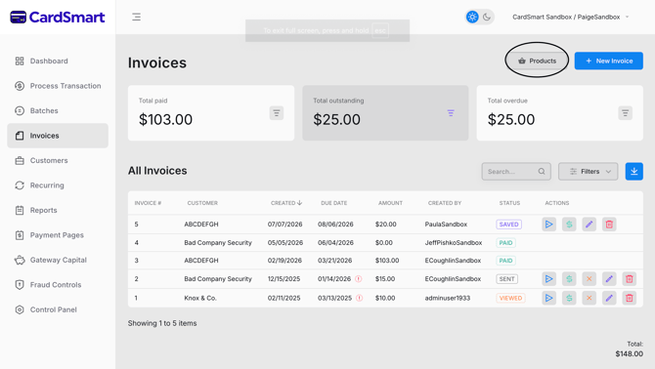Click overdue warning icon on invoice 1
Screen dimensions: 655x369
(359, 298)
